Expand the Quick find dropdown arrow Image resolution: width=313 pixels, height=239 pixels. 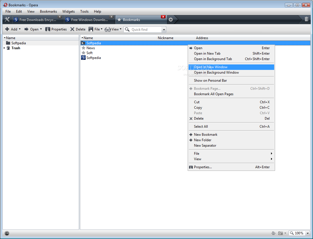164,30
